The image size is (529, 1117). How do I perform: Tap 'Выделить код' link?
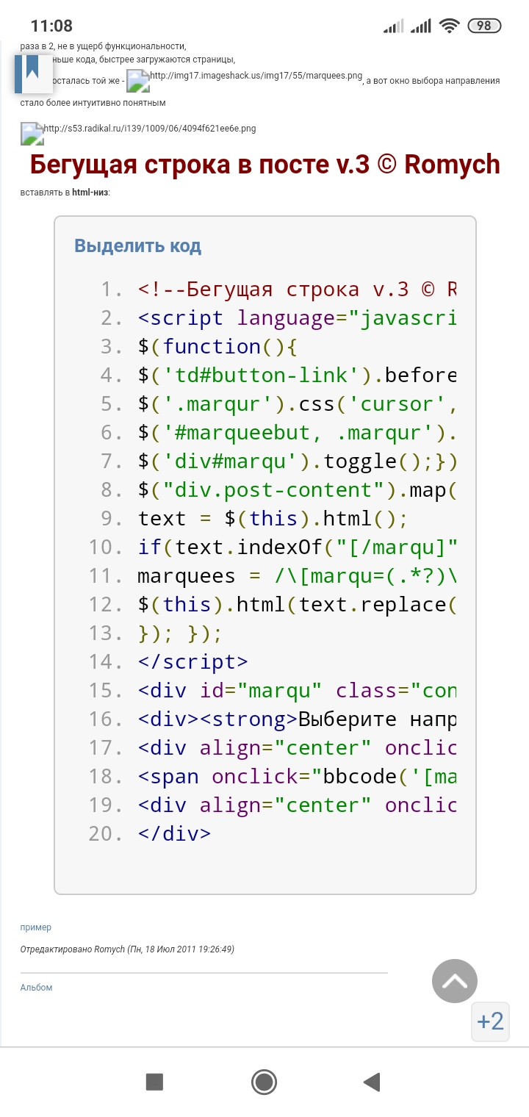137,245
